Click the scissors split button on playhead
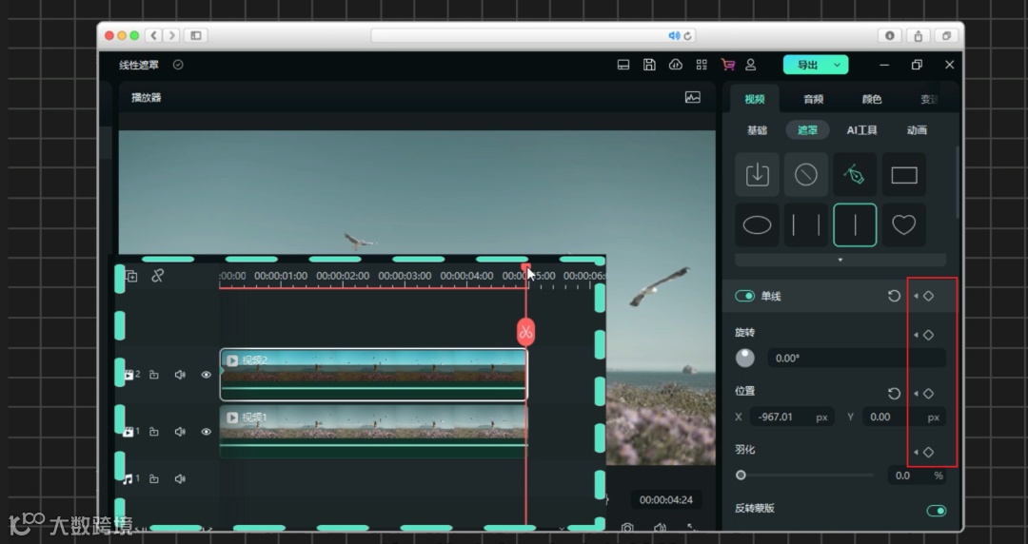 (x=525, y=332)
